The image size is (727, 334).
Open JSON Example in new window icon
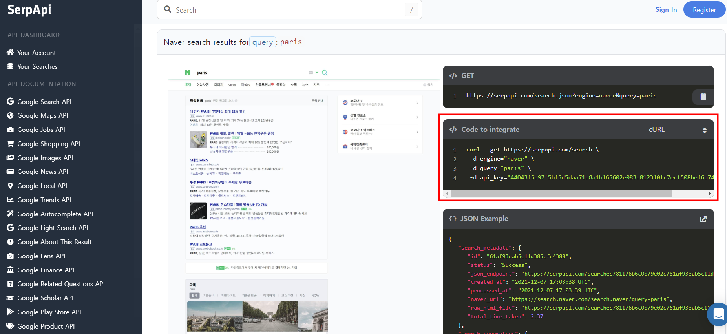click(703, 219)
